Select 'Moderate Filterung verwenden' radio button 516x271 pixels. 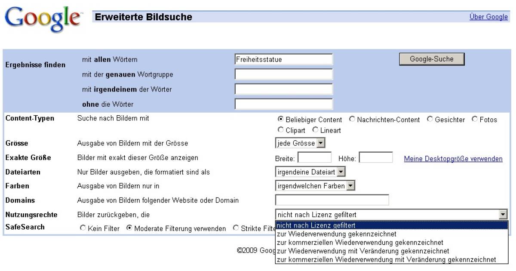(129, 228)
